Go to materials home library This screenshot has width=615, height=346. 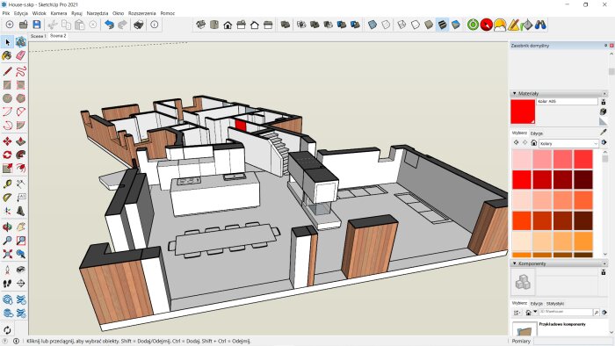pos(534,143)
